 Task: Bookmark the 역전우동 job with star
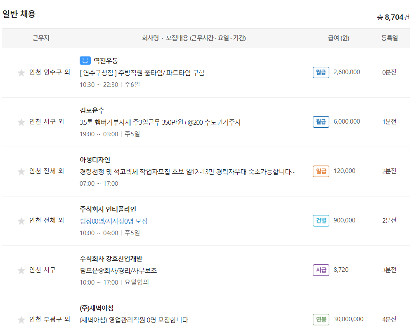tap(21, 72)
